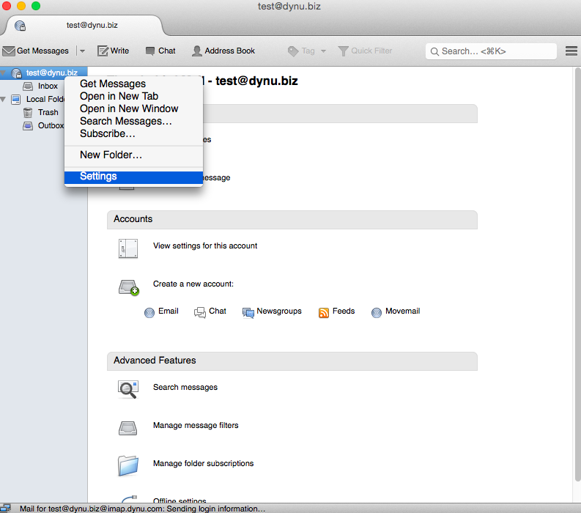Choose Open in New Tab
The height and width of the screenshot is (513, 581).
pyautogui.click(x=119, y=96)
